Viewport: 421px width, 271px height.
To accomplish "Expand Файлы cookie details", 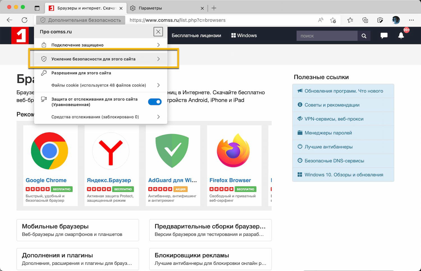I will [x=101, y=85].
